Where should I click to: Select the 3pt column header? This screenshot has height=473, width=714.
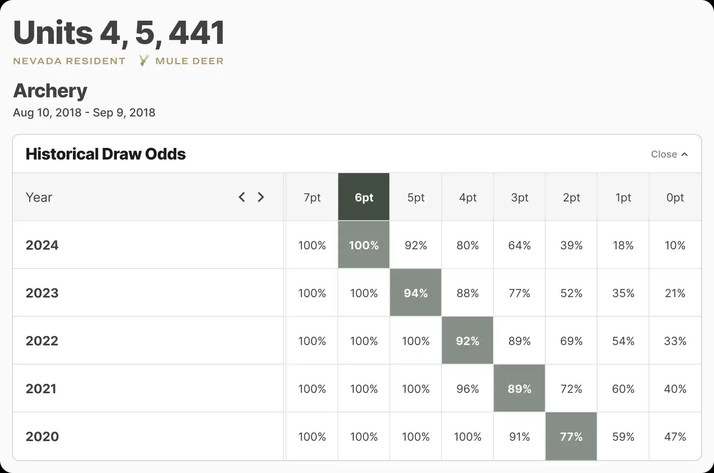tap(519, 197)
